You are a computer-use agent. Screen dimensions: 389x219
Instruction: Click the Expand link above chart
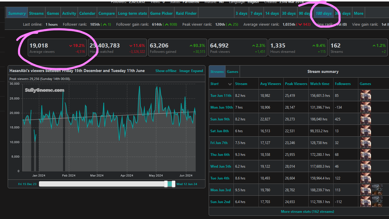coord(197,71)
